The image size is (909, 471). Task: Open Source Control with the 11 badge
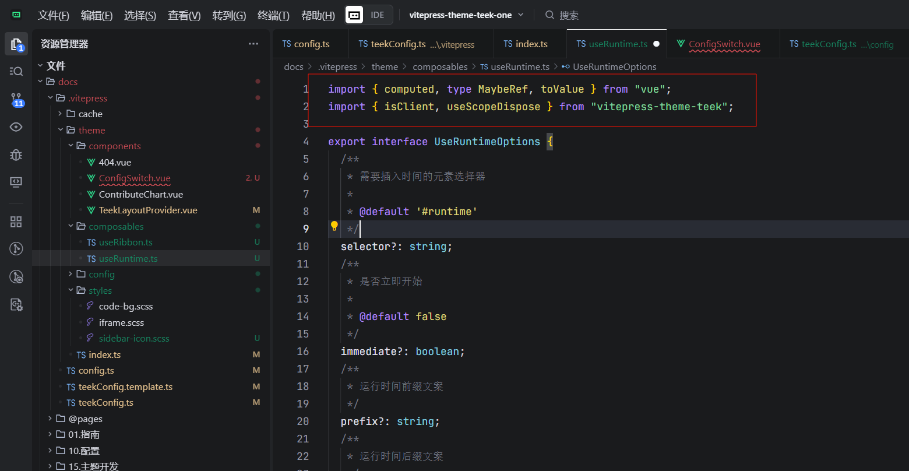[x=16, y=99]
